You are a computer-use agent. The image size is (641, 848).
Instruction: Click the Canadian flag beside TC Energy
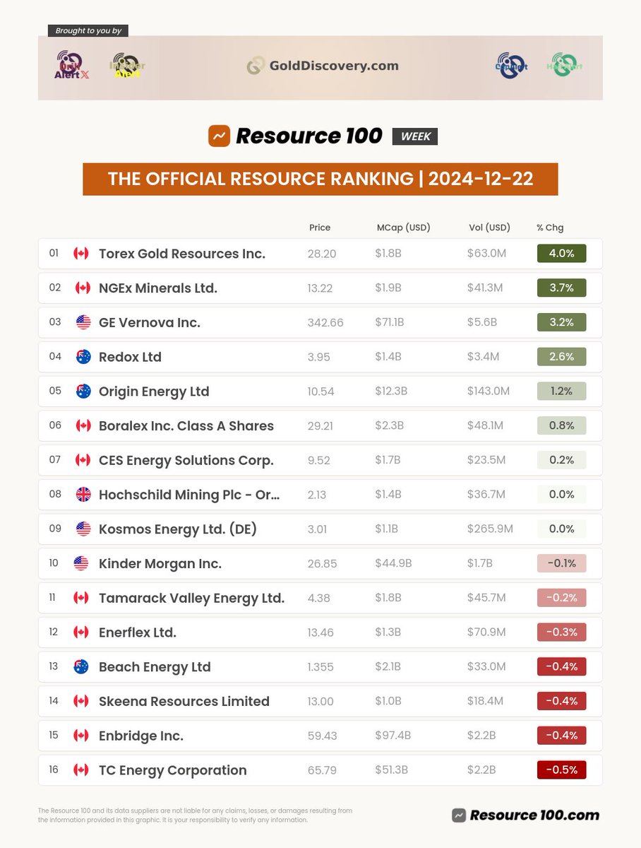tap(81, 770)
